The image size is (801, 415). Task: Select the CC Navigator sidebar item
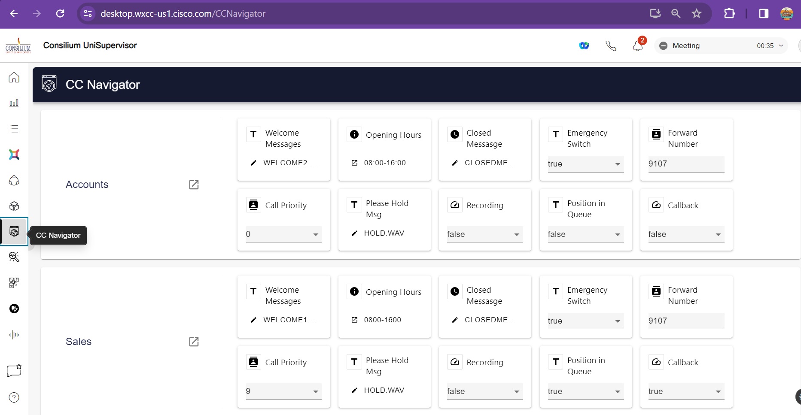pos(14,232)
